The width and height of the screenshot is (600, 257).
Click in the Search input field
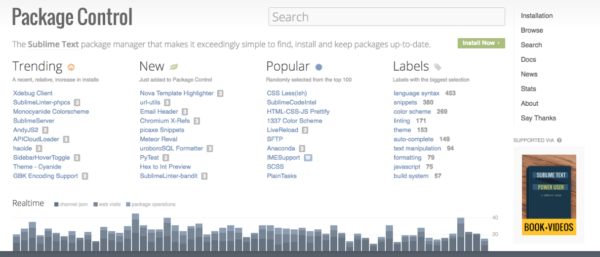386,17
